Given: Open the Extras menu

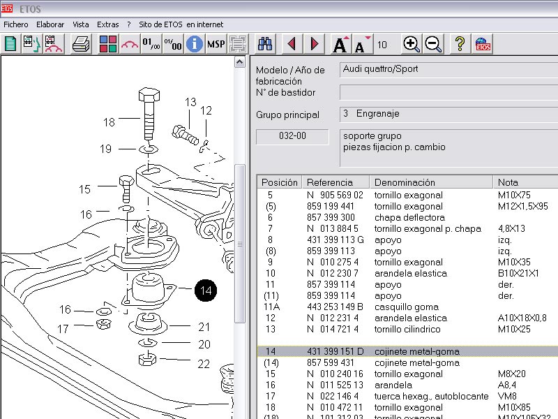Looking at the screenshot, I should click(x=108, y=24).
